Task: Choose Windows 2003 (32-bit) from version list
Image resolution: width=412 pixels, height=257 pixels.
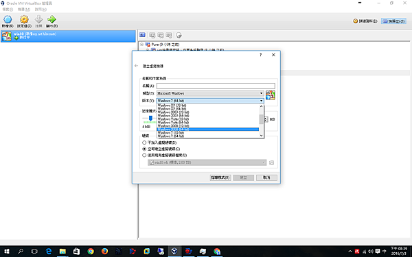Action: (208, 112)
